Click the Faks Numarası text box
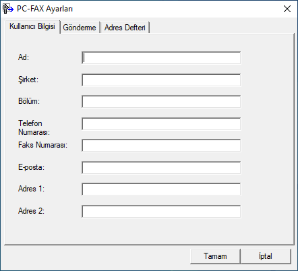The height and width of the screenshot is (271, 298). click(x=161, y=146)
